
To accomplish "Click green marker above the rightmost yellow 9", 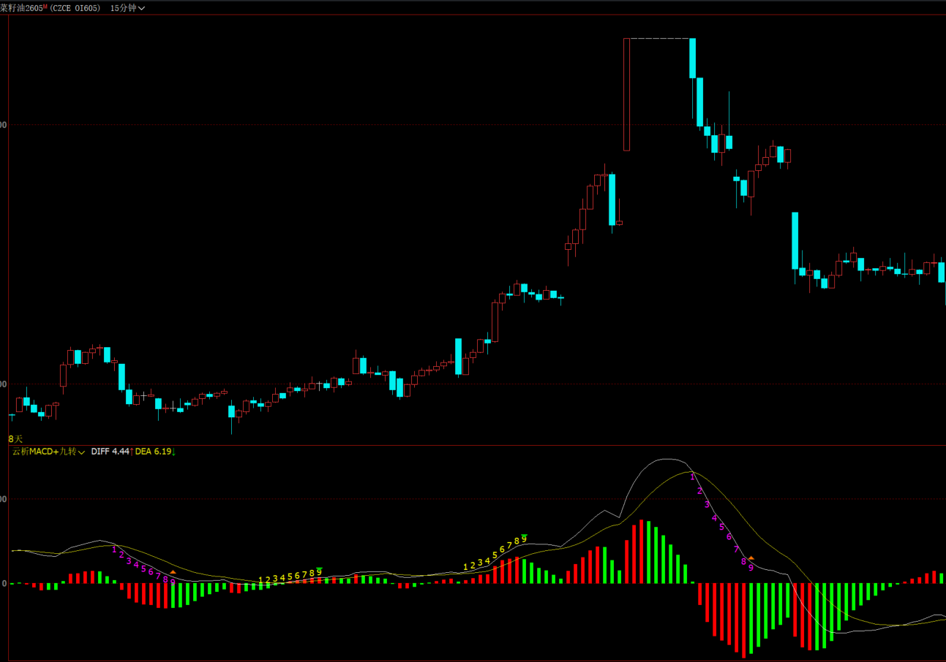I will pyautogui.click(x=524, y=536).
